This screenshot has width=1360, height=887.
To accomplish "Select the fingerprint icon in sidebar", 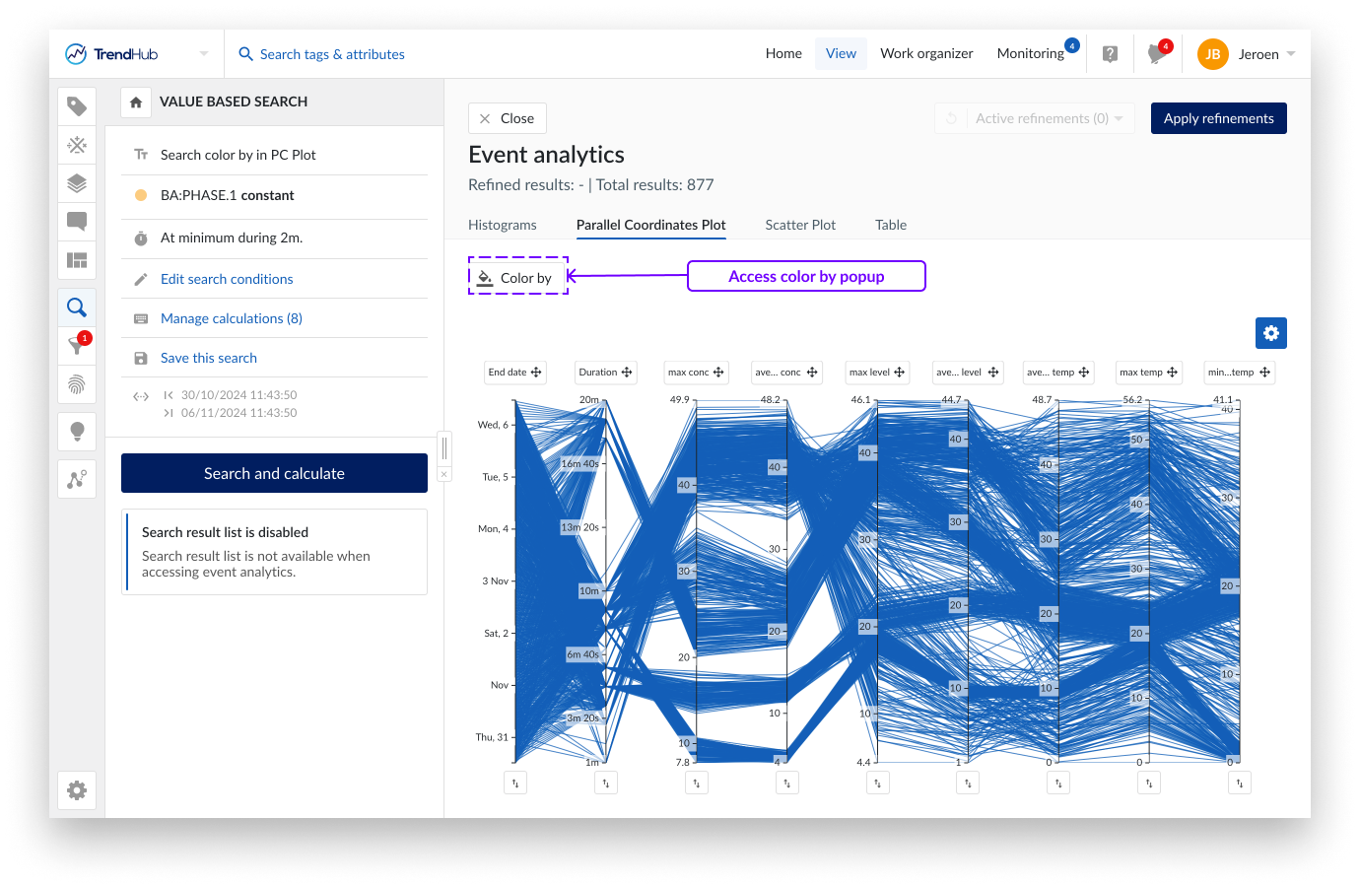I will click(77, 383).
